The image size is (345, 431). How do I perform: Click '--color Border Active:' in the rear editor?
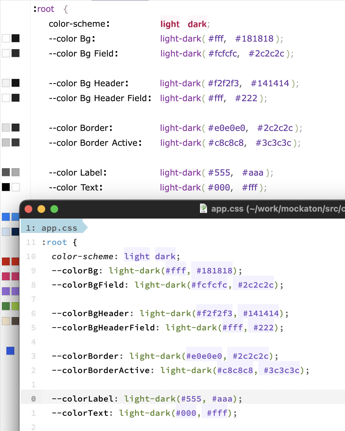(95, 143)
